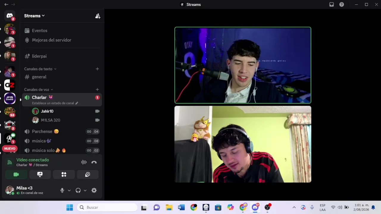Open the JP15 Gaming server
Screen dimensions: 381x214
coord(10,98)
